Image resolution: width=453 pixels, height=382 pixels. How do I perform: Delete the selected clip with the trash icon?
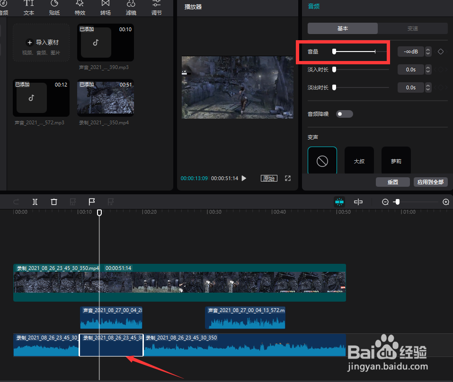[x=54, y=202]
